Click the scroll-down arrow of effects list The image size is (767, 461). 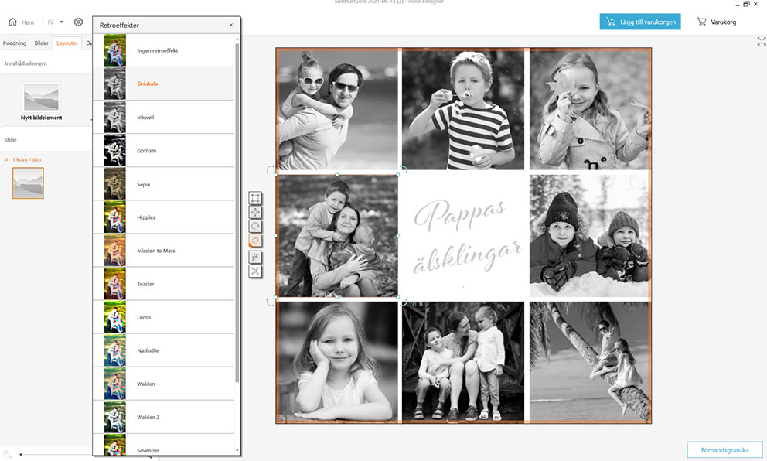(x=237, y=450)
